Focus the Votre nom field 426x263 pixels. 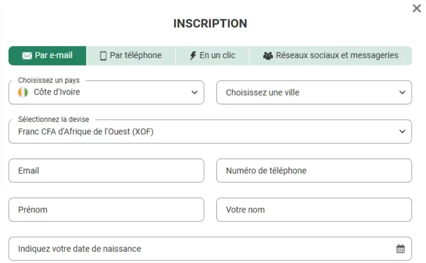(x=314, y=210)
